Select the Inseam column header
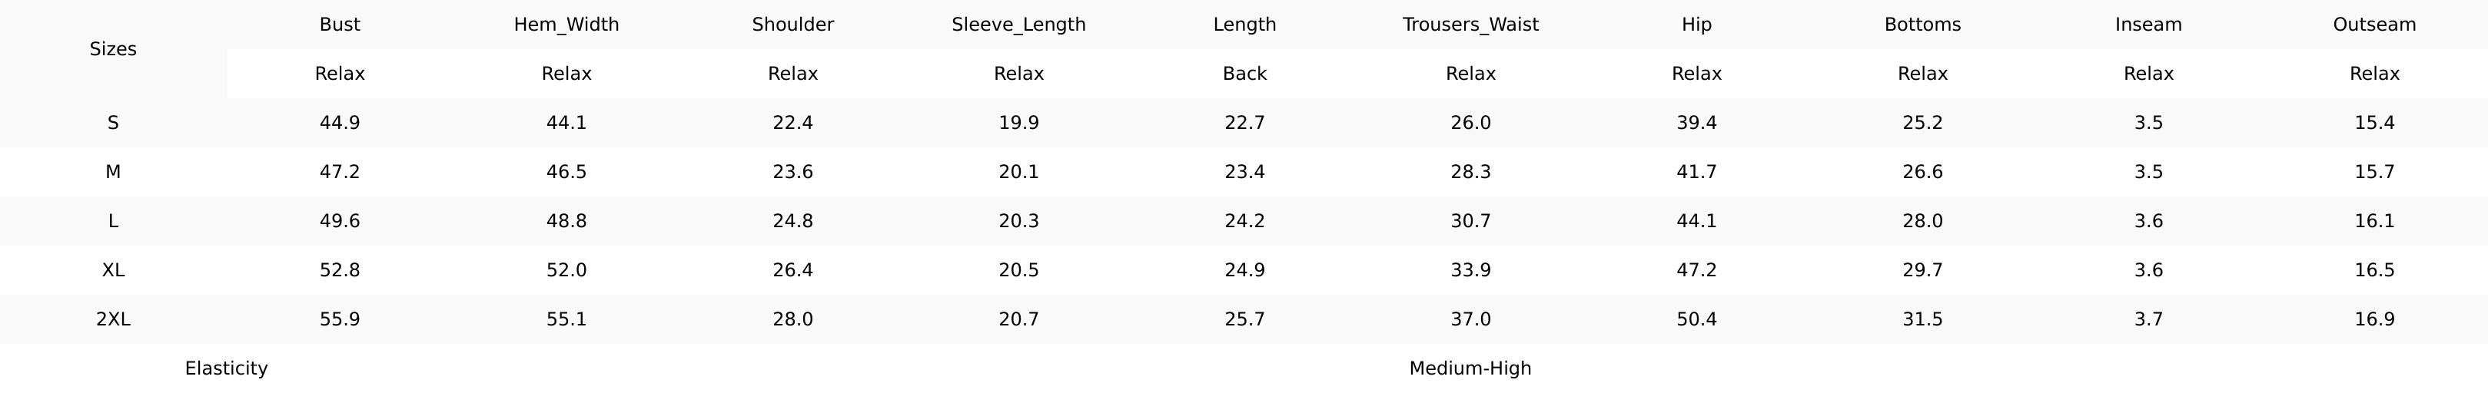This screenshot has height=393, width=2488. click(x=2148, y=25)
